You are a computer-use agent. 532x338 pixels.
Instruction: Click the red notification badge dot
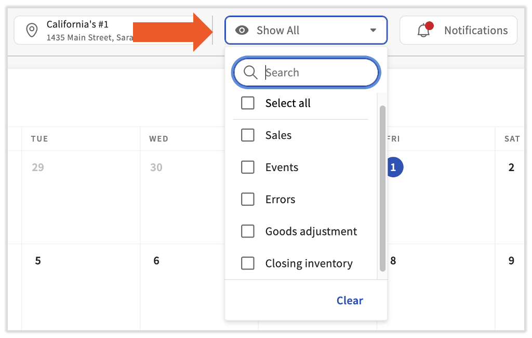[429, 25]
